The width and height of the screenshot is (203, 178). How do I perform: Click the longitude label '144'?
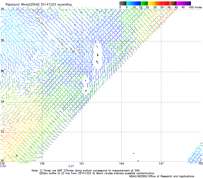coord(121,163)
